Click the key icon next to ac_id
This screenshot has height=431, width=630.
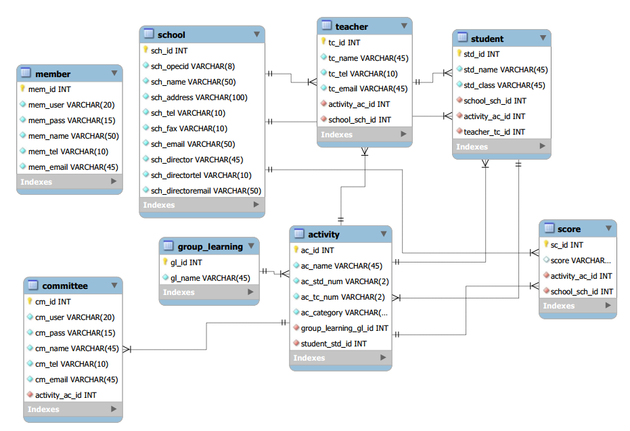coord(296,250)
